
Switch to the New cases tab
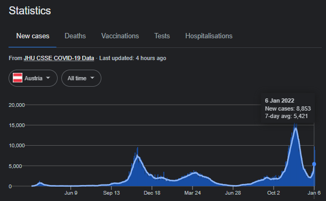pyautogui.click(x=33, y=36)
